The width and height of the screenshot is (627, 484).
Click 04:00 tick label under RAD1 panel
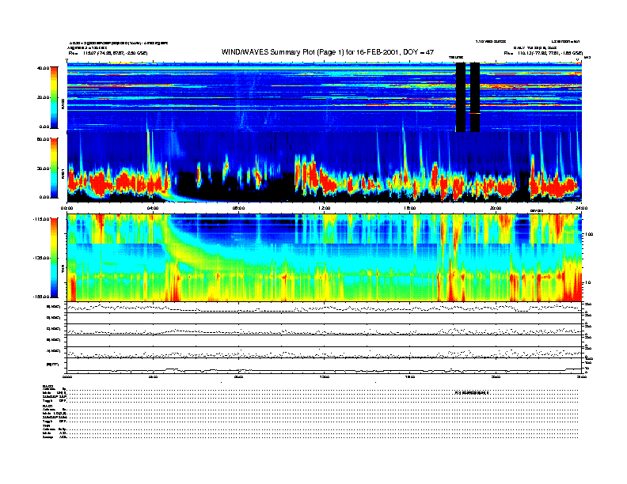pyautogui.click(x=153, y=208)
